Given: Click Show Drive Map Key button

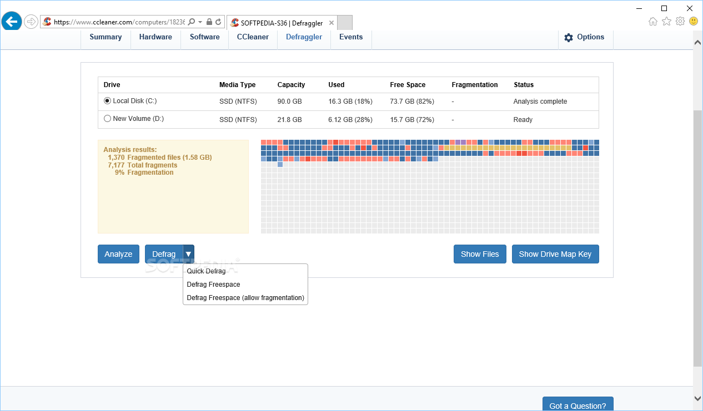Looking at the screenshot, I should (555, 254).
